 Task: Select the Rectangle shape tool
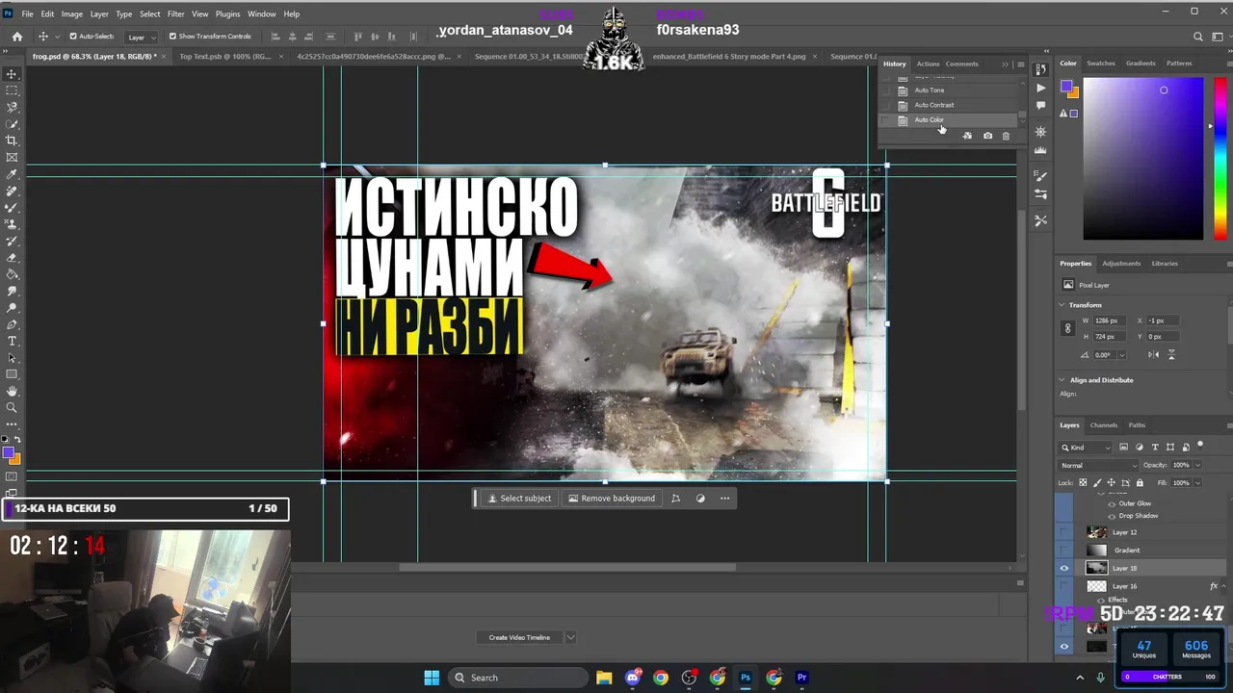pyautogui.click(x=13, y=374)
